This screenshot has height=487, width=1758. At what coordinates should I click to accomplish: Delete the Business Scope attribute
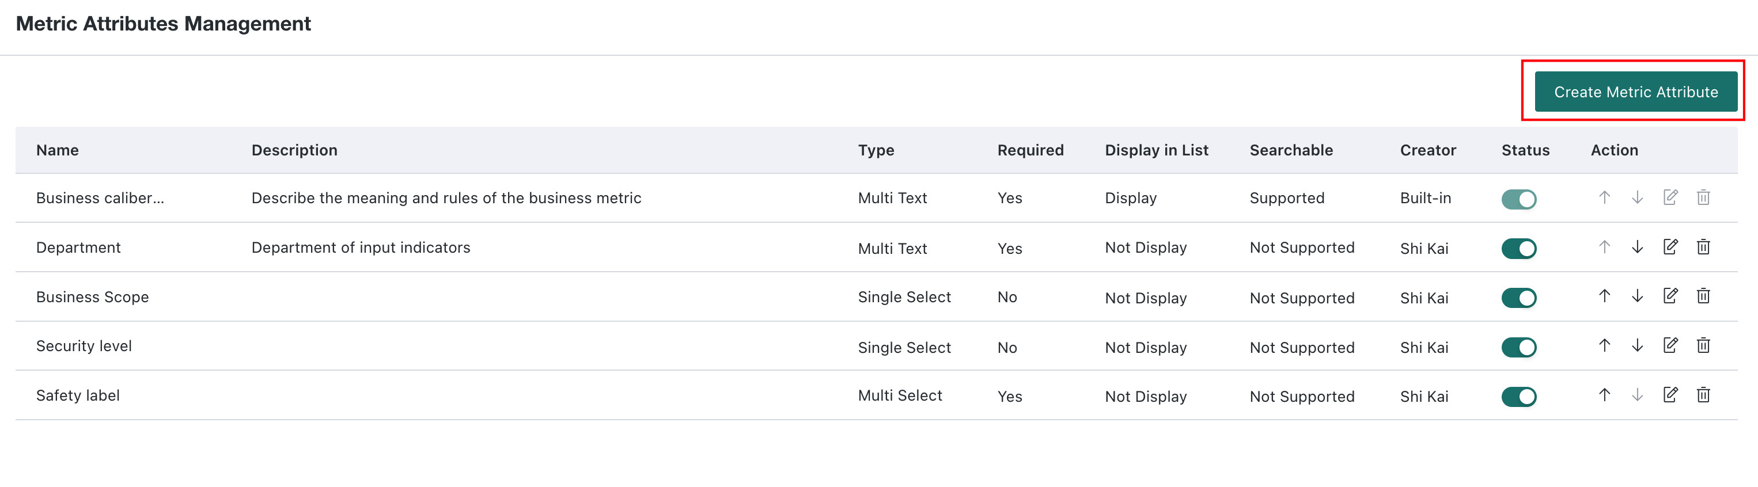1703,296
